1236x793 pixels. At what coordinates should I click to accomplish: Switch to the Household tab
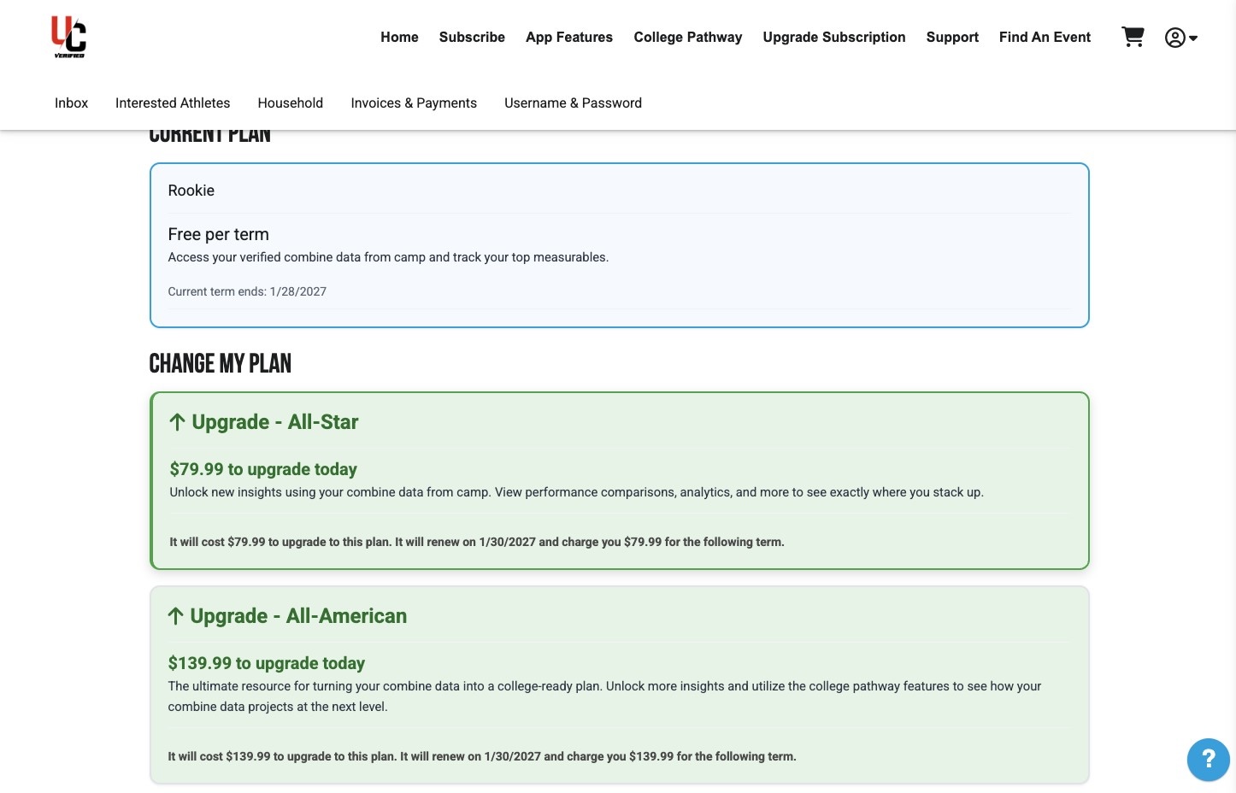coord(290,103)
